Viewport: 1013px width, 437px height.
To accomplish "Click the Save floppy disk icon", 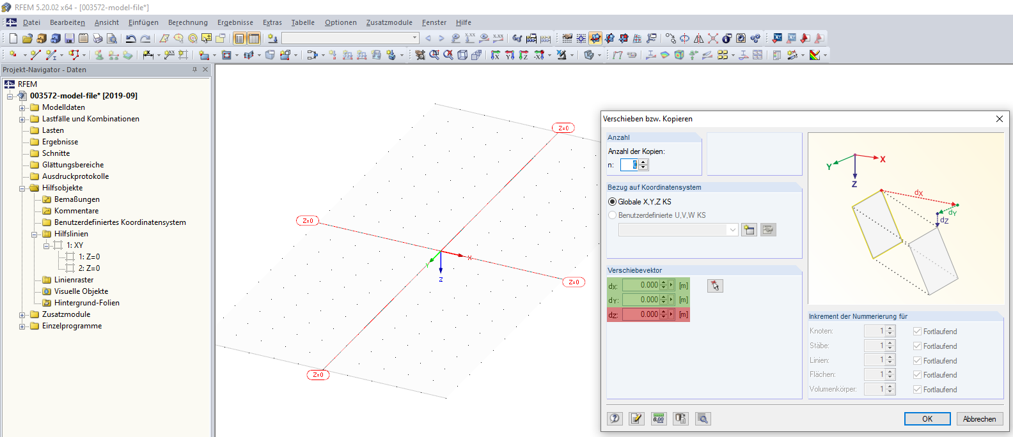I will click(70, 38).
